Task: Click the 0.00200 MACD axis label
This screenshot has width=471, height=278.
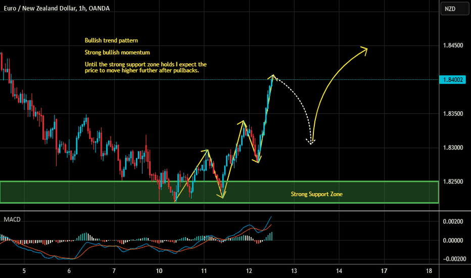Action: point(453,221)
